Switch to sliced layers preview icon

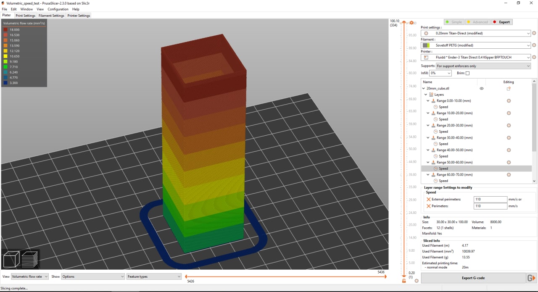point(30,259)
